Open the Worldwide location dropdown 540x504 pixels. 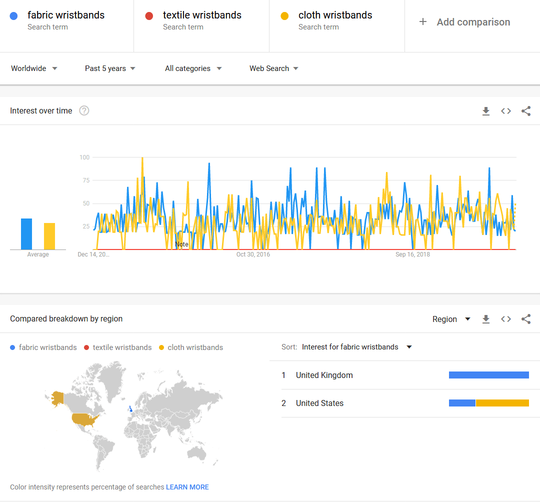click(33, 68)
